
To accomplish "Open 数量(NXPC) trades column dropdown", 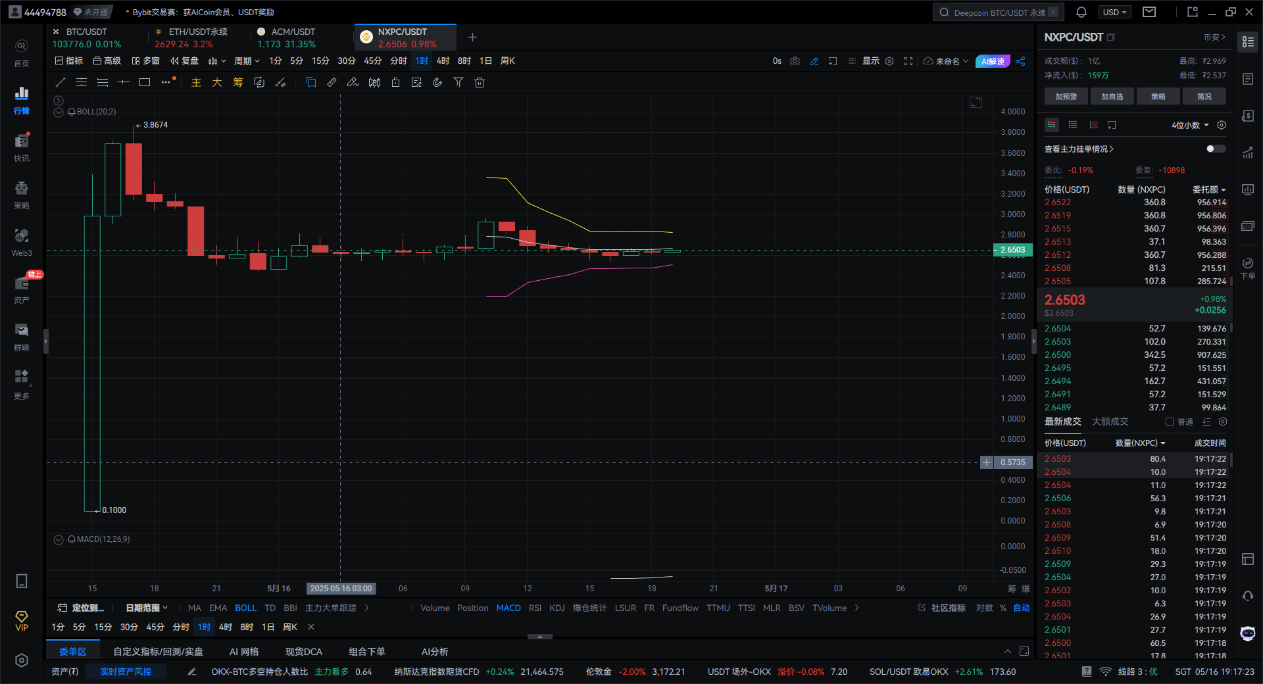I will pos(1140,443).
